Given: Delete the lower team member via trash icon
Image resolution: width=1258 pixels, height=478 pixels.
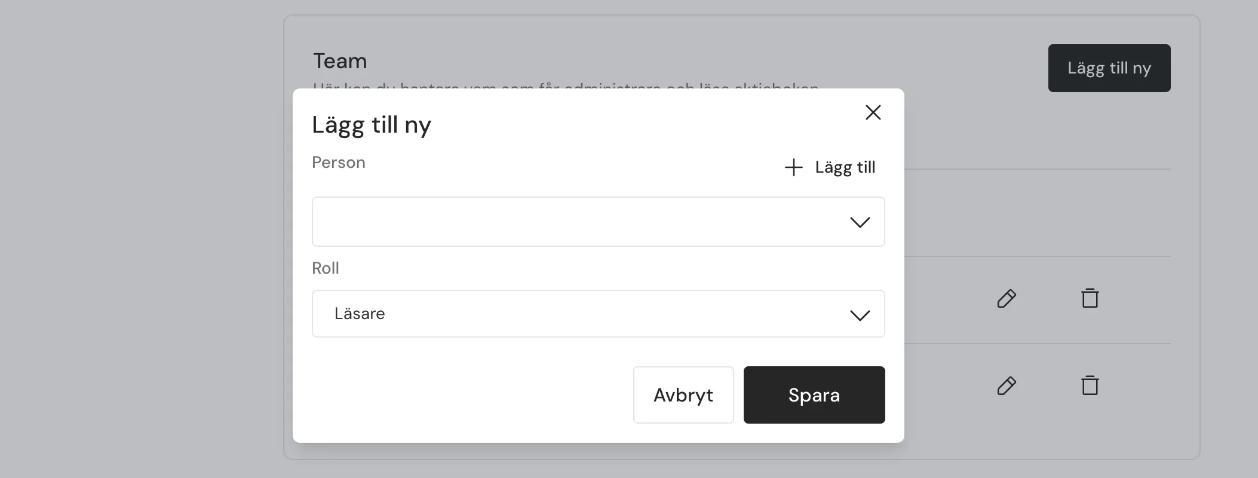Looking at the screenshot, I should pos(1090,385).
